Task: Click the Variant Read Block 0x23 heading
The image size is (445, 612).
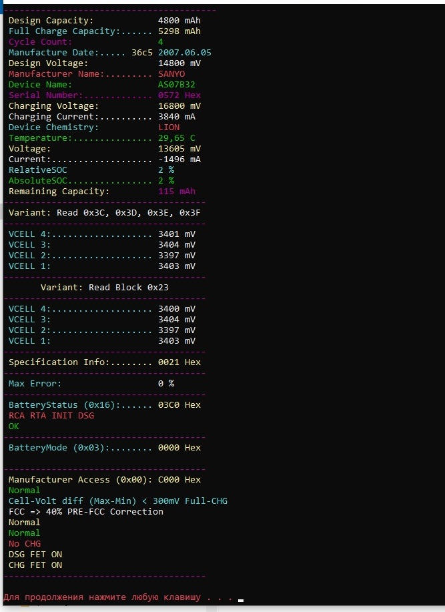Action: (104, 288)
